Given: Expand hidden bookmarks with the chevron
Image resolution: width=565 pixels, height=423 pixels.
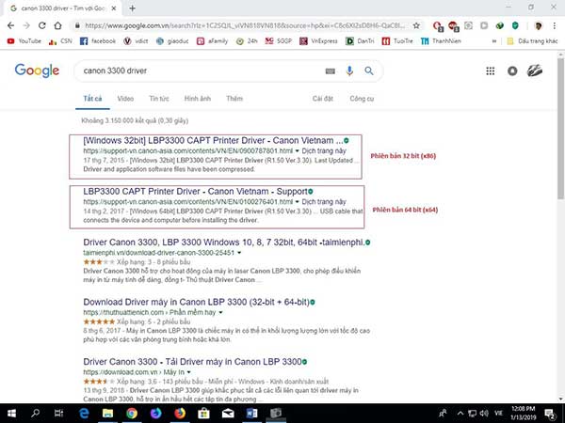Looking at the screenshot, I should (494, 41).
